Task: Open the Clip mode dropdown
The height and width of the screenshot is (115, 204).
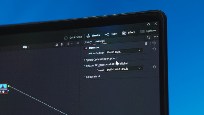Action: coord(26,47)
